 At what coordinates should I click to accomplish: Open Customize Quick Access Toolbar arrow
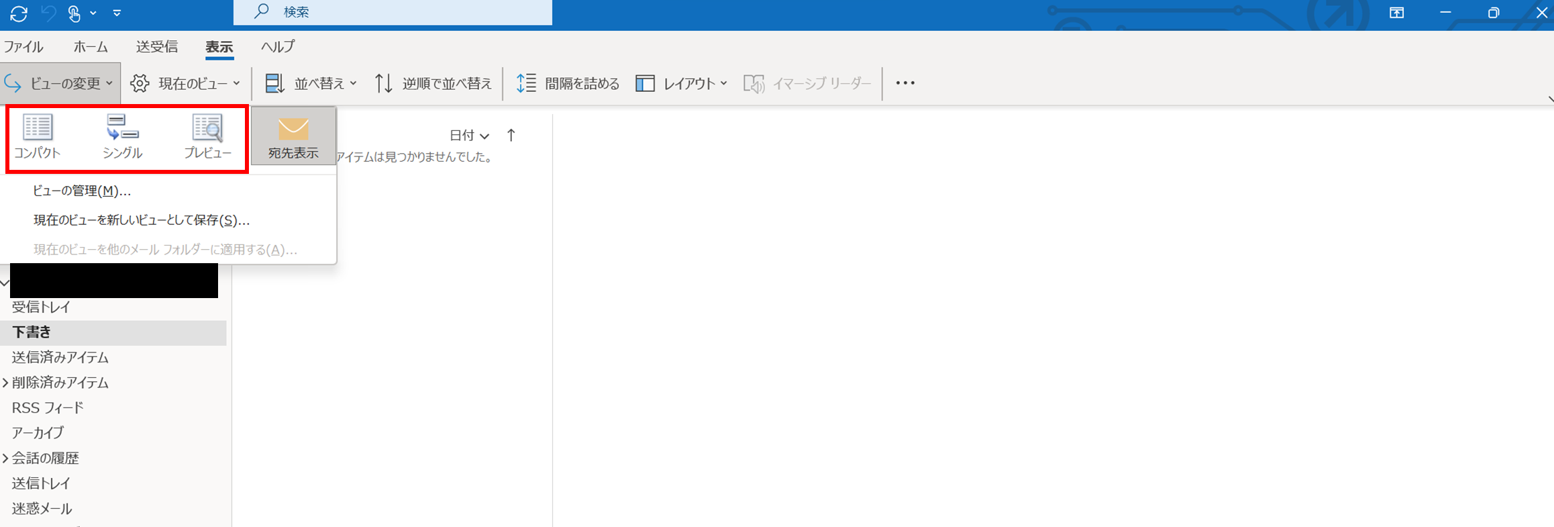pyautogui.click(x=117, y=13)
